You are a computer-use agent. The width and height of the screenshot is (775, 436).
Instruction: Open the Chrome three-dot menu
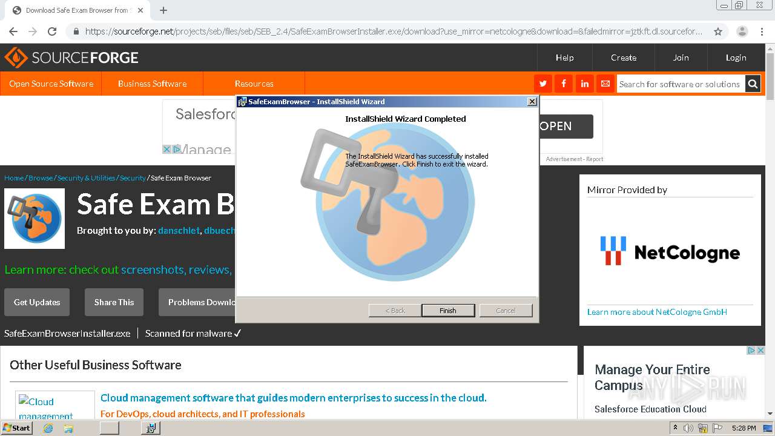[x=760, y=31]
